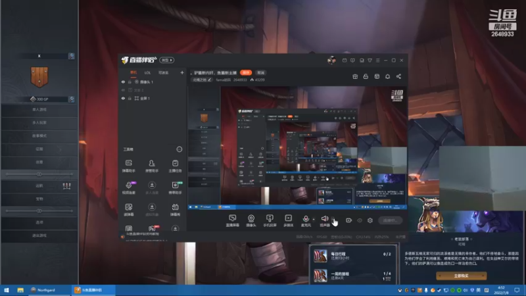Open the 主播任务 tool in the toolbox
Image resolution: width=526 pixels, height=296 pixels.
click(x=175, y=166)
